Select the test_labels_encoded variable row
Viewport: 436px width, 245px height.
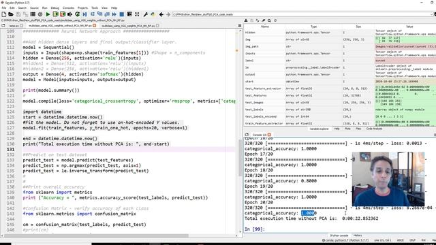[x=340, y=116]
